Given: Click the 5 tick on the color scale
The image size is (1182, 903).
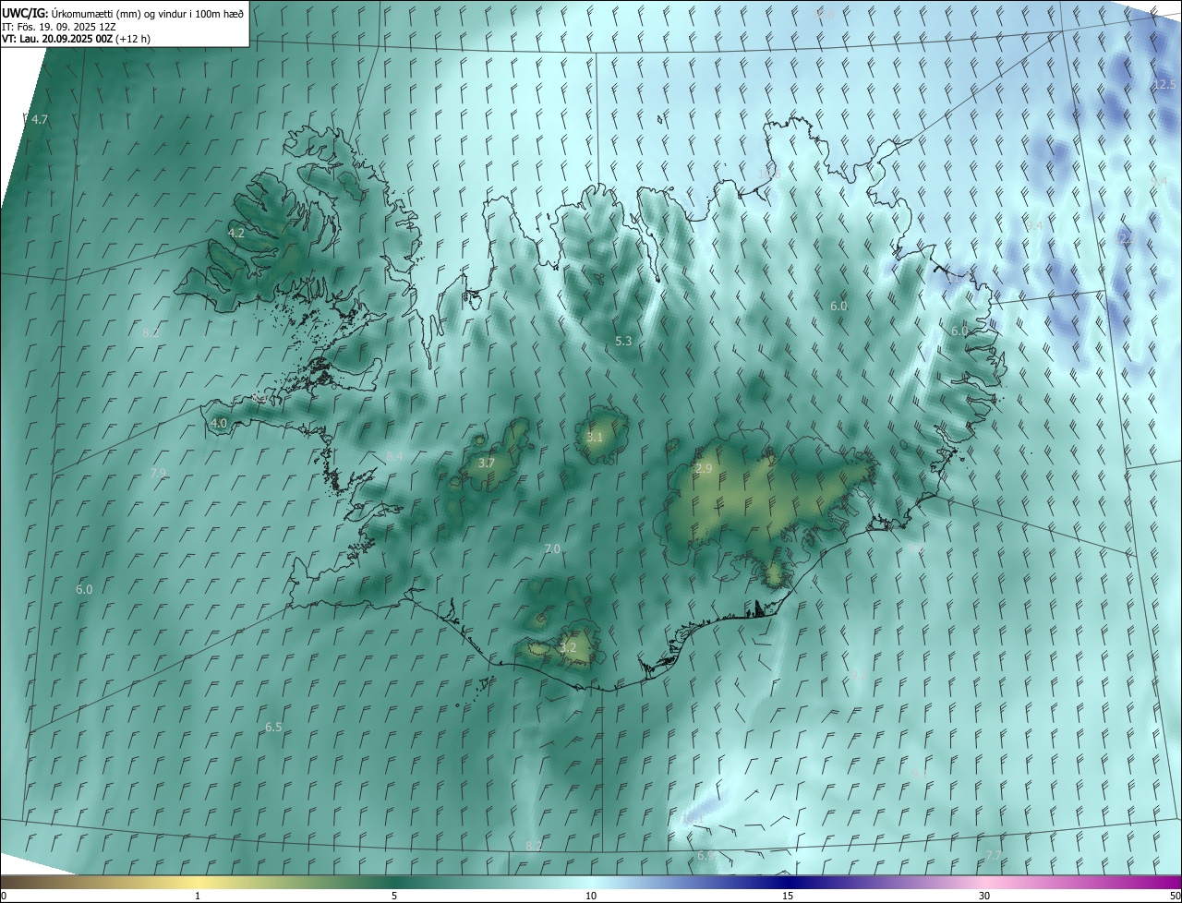Looking at the screenshot, I should click(394, 896).
